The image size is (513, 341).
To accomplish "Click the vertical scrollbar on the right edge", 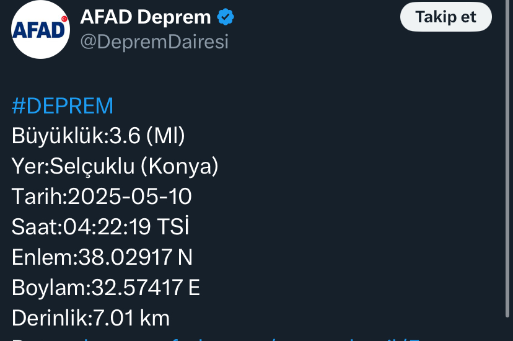I will 507,159.
